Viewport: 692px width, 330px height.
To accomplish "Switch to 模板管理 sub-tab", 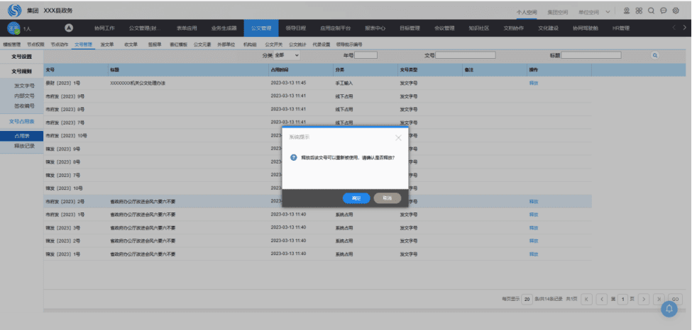I will [11, 45].
